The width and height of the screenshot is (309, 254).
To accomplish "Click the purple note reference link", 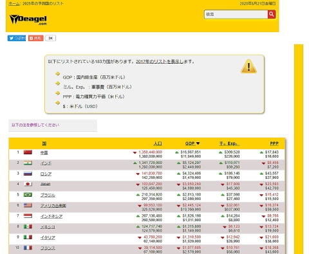I will coord(35,125).
